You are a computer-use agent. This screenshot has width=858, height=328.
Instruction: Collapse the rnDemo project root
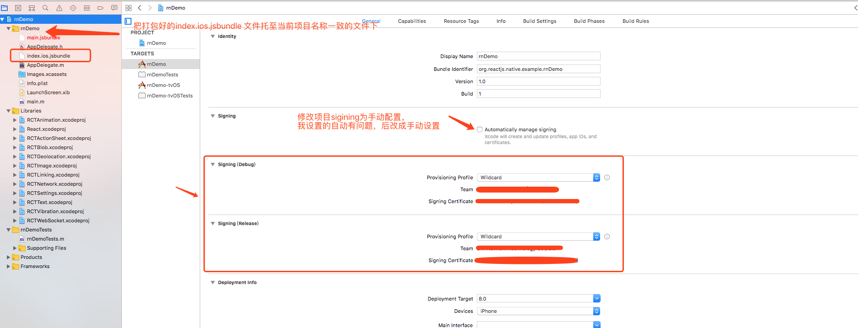tap(2, 19)
